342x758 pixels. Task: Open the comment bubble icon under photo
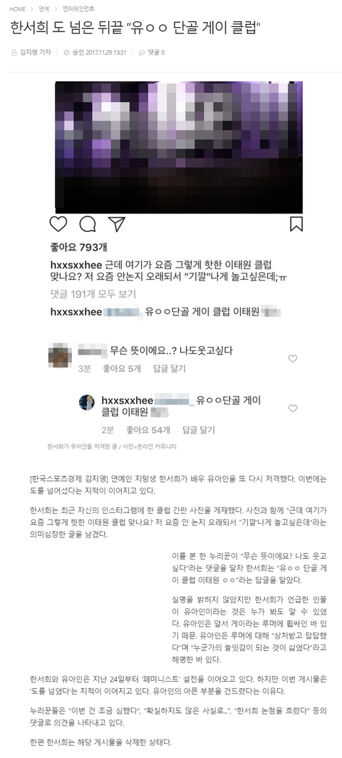click(x=88, y=224)
